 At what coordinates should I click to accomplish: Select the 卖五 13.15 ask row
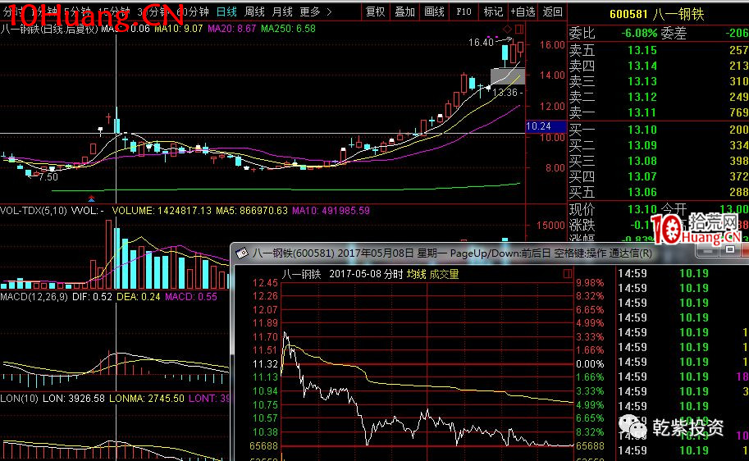pos(658,50)
